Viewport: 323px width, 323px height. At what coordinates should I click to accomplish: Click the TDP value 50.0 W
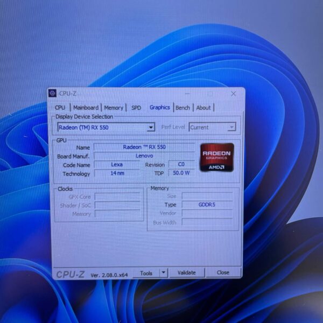(x=181, y=173)
